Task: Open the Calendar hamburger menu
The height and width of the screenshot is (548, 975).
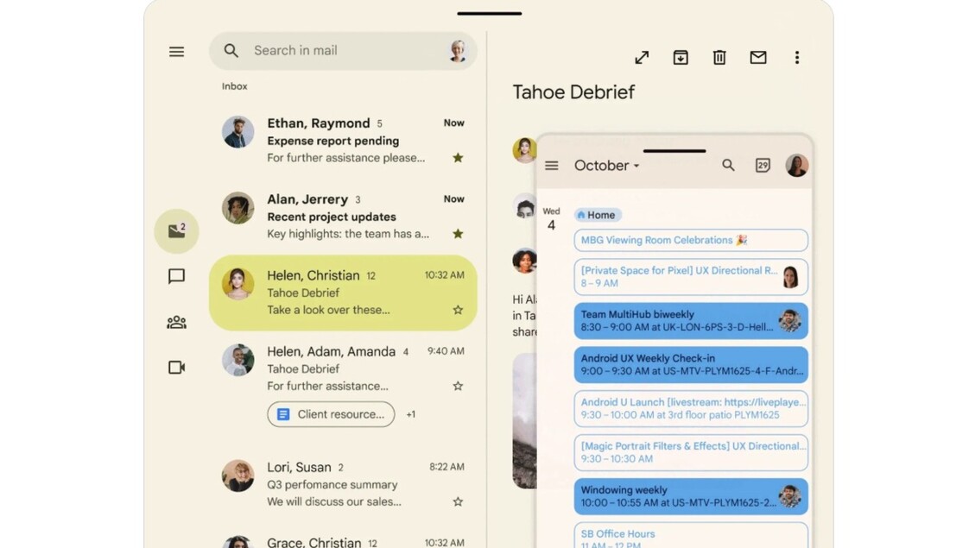Action: 552,166
